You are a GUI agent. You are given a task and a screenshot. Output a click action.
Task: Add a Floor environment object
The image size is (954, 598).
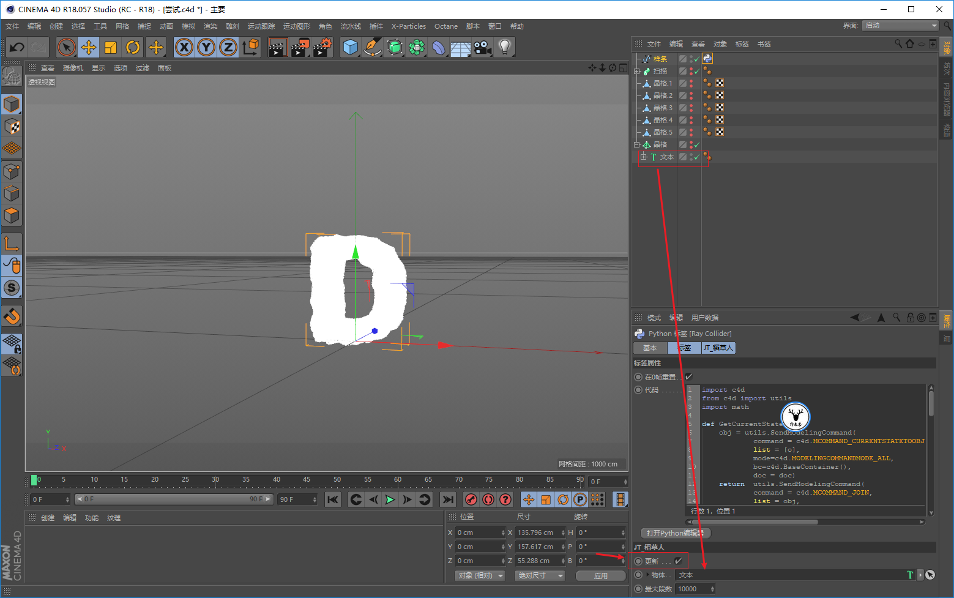460,47
